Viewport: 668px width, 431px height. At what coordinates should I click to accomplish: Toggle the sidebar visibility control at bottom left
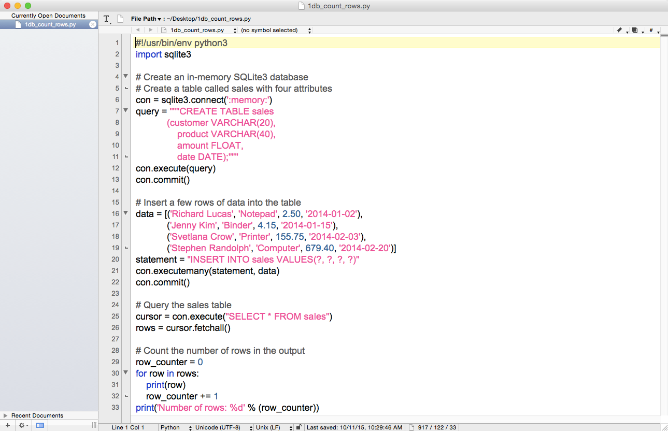point(39,425)
